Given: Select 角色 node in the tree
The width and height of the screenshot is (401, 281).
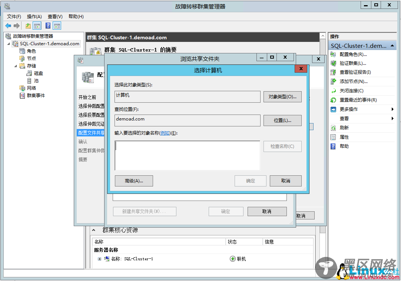Looking at the screenshot, I should (x=32, y=51).
